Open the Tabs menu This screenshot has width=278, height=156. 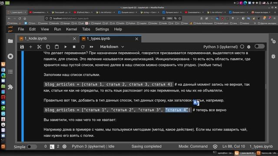pyautogui.click(x=86, y=29)
